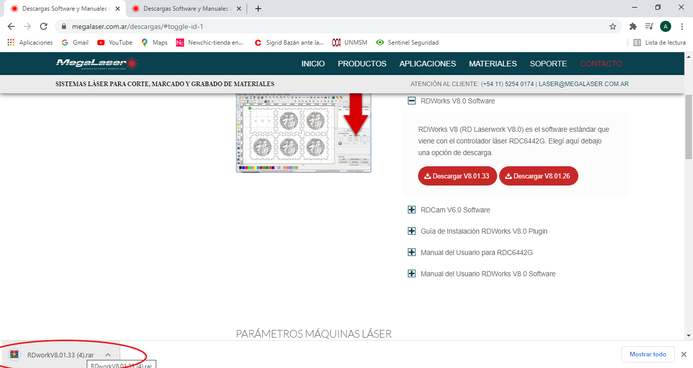The width and height of the screenshot is (693, 368).
Task: Bookmark this page with the star icon
Action: click(613, 26)
